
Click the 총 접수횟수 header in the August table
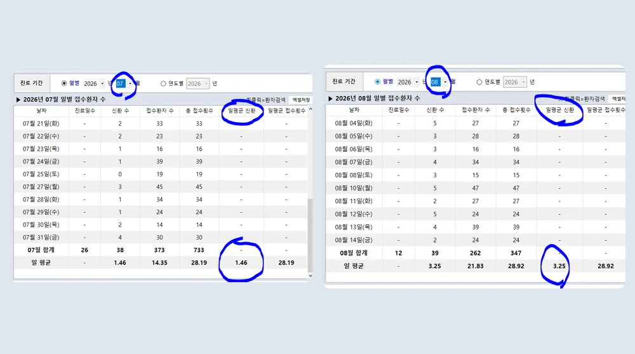pos(516,109)
